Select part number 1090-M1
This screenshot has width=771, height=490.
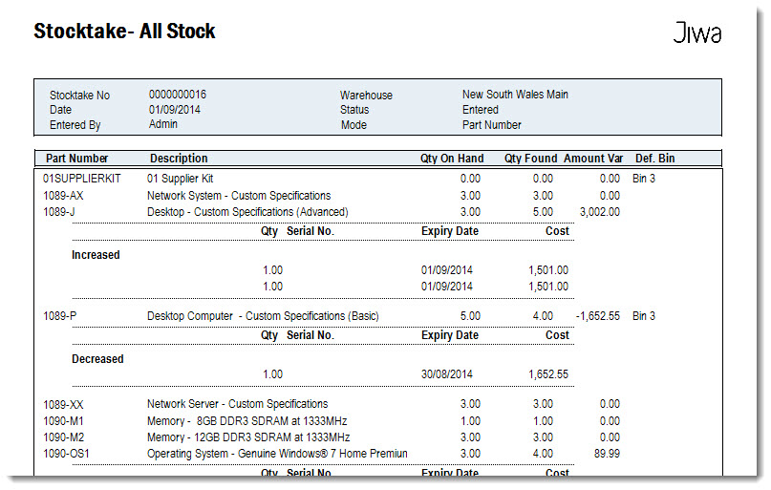click(63, 421)
